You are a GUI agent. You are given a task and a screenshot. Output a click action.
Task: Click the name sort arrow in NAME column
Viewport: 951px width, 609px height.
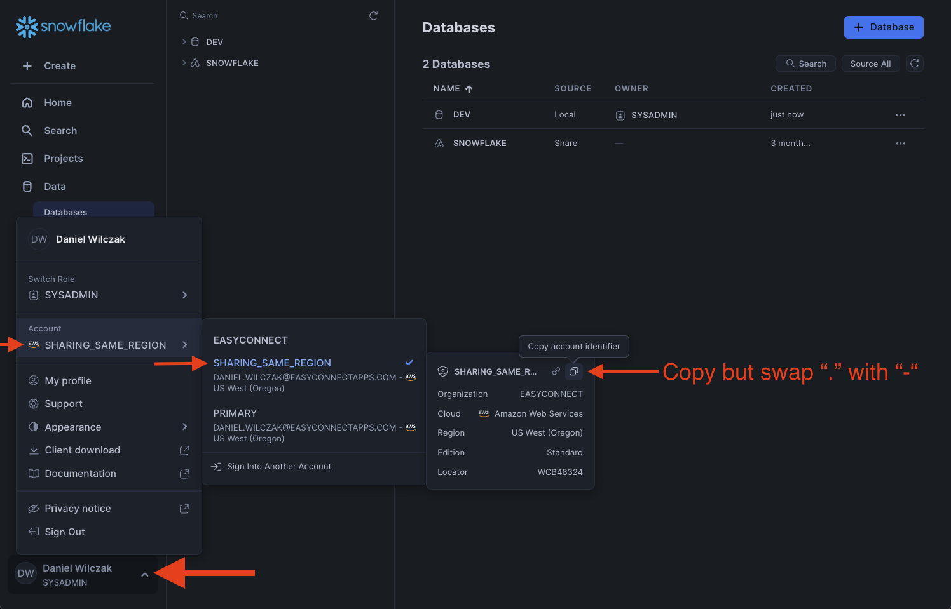coord(469,89)
